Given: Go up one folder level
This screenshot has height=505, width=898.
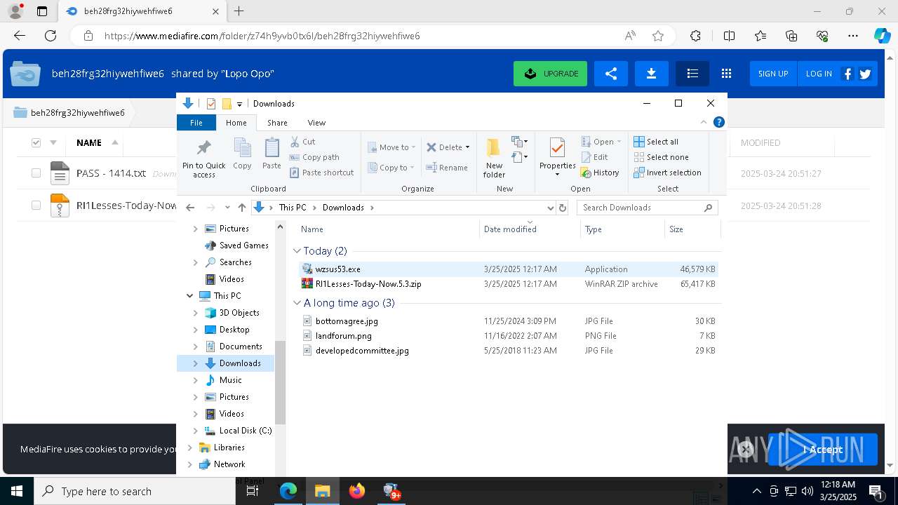Looking at the screenshot, I should tap(242, 208).
